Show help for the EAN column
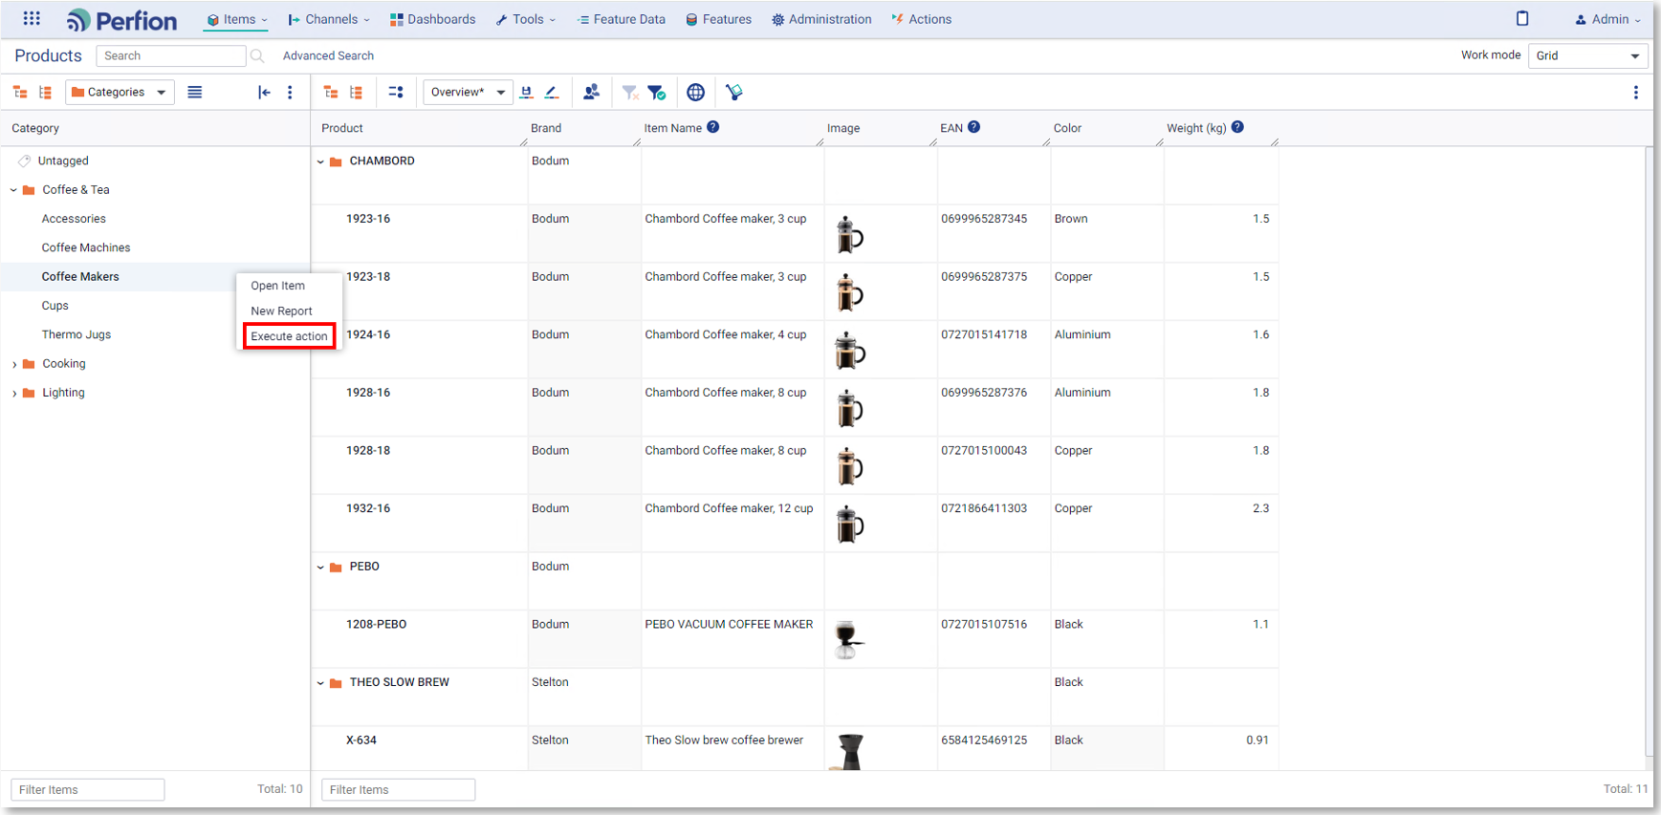Screen dimensions: 1661x815 tap(973, 127)
